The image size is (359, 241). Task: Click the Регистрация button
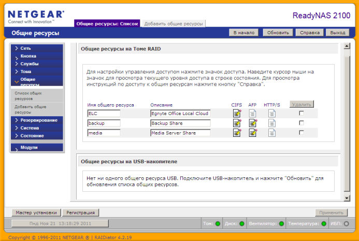pos(80,212)
